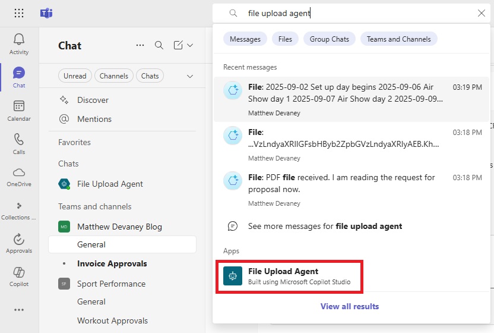Image resolution: width=494 pixels, height=333 pixels.
Task: Toggle the Channels filter pill
Action: pos(114,76)
